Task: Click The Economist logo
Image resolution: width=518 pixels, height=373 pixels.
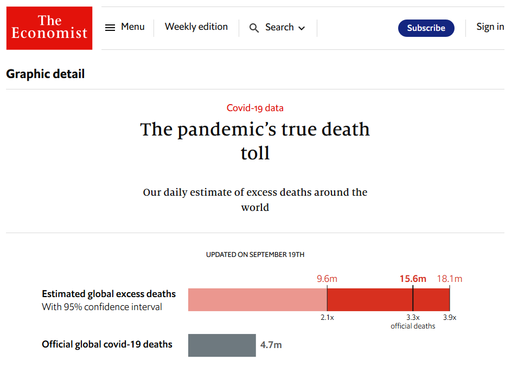Action: pos(49,28)
